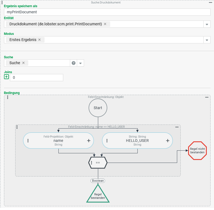Expand the Entität dropdown
Image resolution: width=214 pixels, height=210 pixels.
207,24
